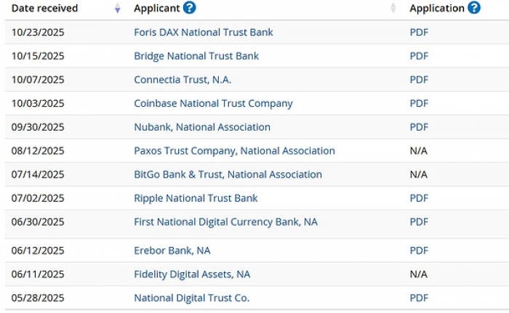This screenshot has height=313, width=509.
Task: Sort table by Applicant column arrows
Action: 393,9
